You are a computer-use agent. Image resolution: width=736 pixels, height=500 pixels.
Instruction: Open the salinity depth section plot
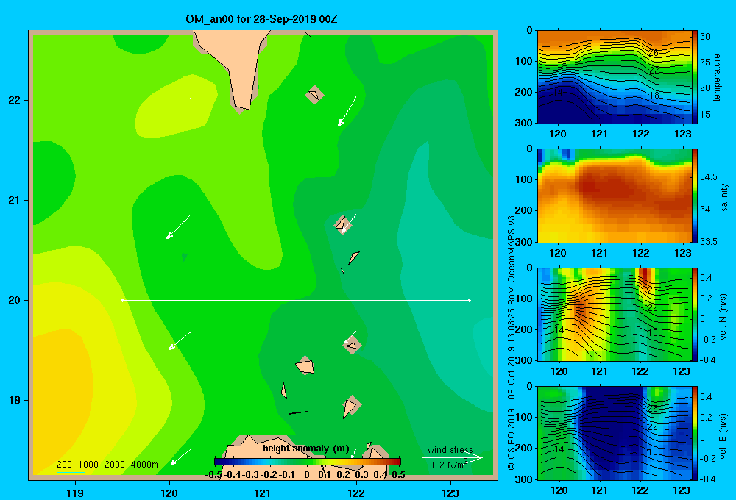click(614, 196)
